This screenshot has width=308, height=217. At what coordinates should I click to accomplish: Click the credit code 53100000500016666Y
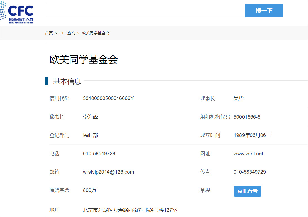(x=108, y=98)
